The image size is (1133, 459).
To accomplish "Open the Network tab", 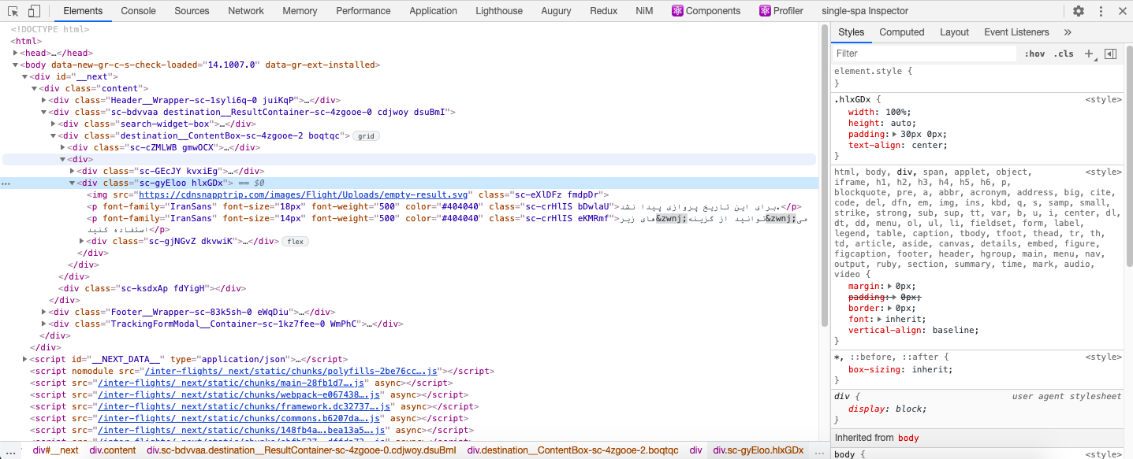I will [x=246, y=11].
